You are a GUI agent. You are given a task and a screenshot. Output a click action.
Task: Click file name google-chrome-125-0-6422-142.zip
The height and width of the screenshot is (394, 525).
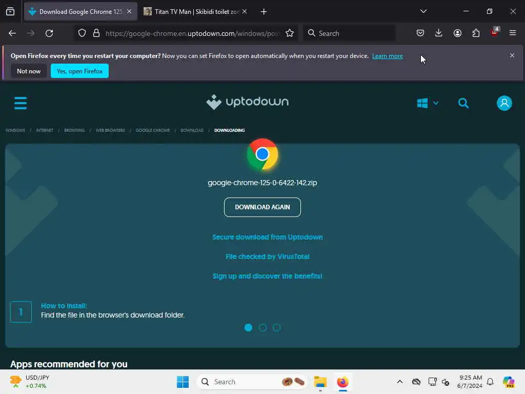(262, 183)
